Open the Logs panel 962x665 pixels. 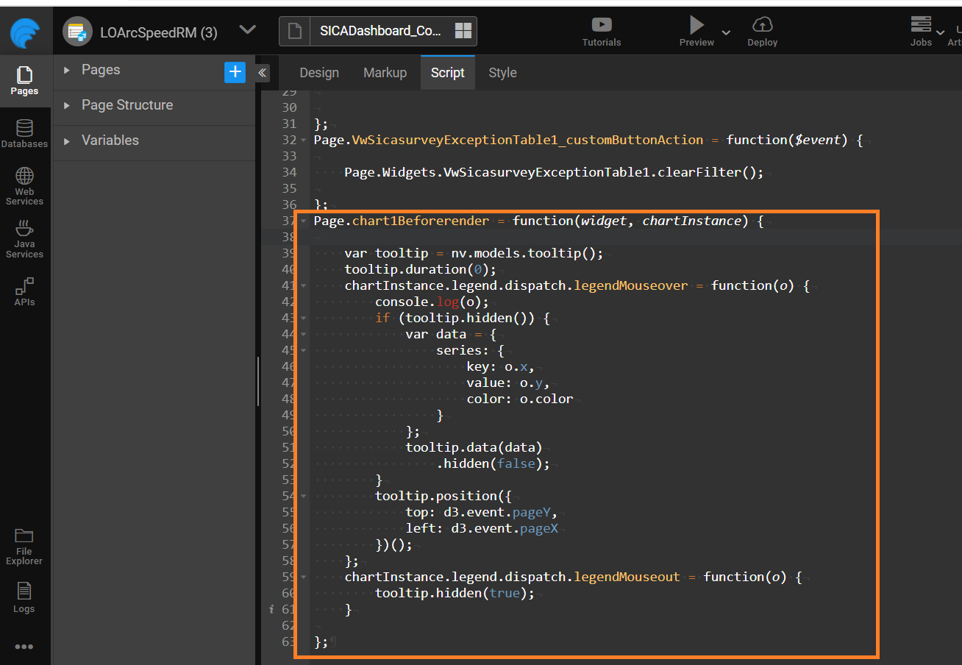24,598
